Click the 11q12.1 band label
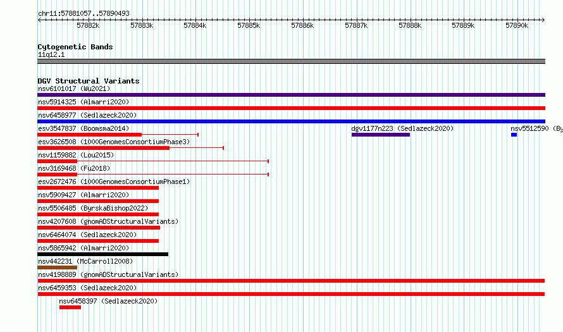This screenshot has width=563, height=332. pos(51,54)
